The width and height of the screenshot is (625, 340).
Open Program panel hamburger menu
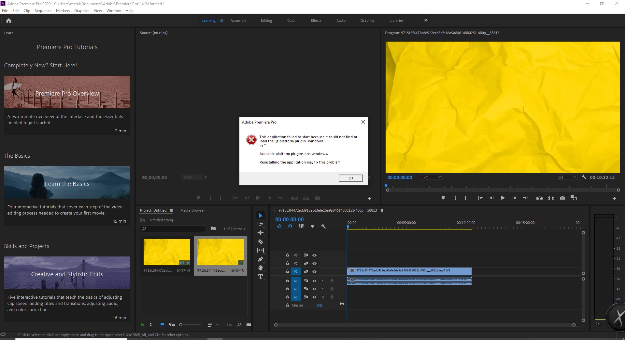(504, 33)
